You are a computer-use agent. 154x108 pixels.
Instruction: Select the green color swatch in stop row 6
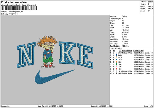[x=117, y=64]
